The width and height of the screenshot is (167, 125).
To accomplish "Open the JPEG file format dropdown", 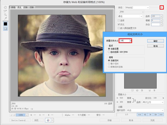I will click(x=131, y=12).
